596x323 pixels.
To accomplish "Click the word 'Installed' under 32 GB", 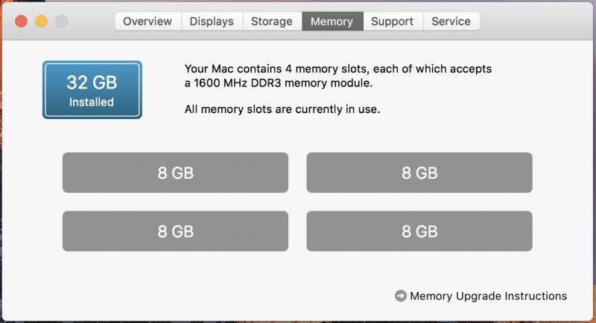I will coord(92,102).
